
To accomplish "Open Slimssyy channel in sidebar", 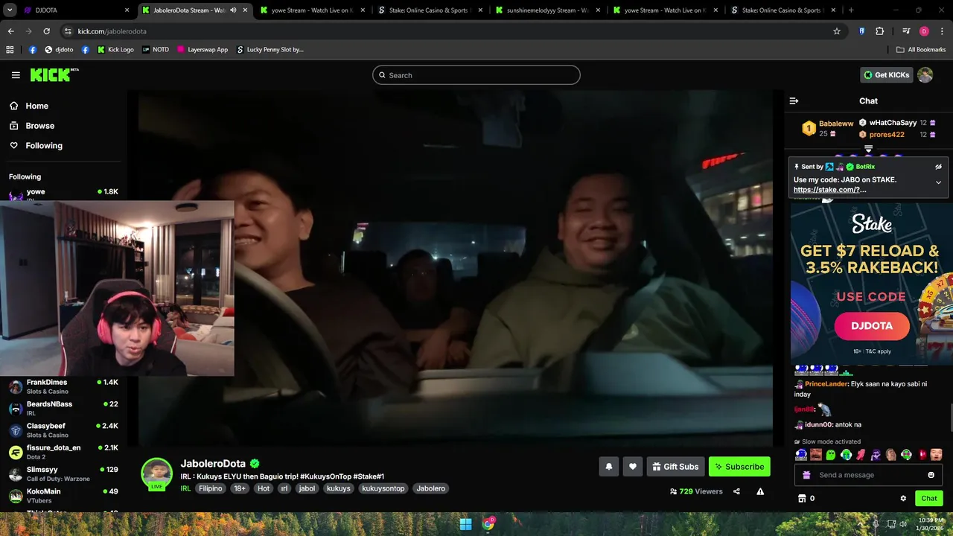I will 63,473.
